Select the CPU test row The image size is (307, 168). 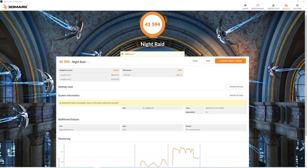coord(152,75)
